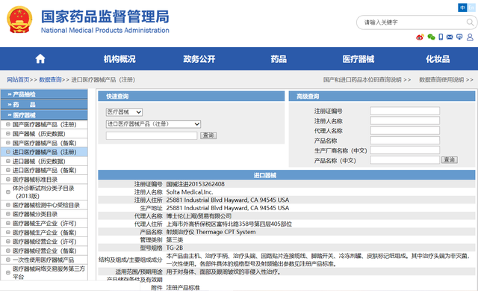Open the 医疗器械 category dropdown

[x=124, y=112]
